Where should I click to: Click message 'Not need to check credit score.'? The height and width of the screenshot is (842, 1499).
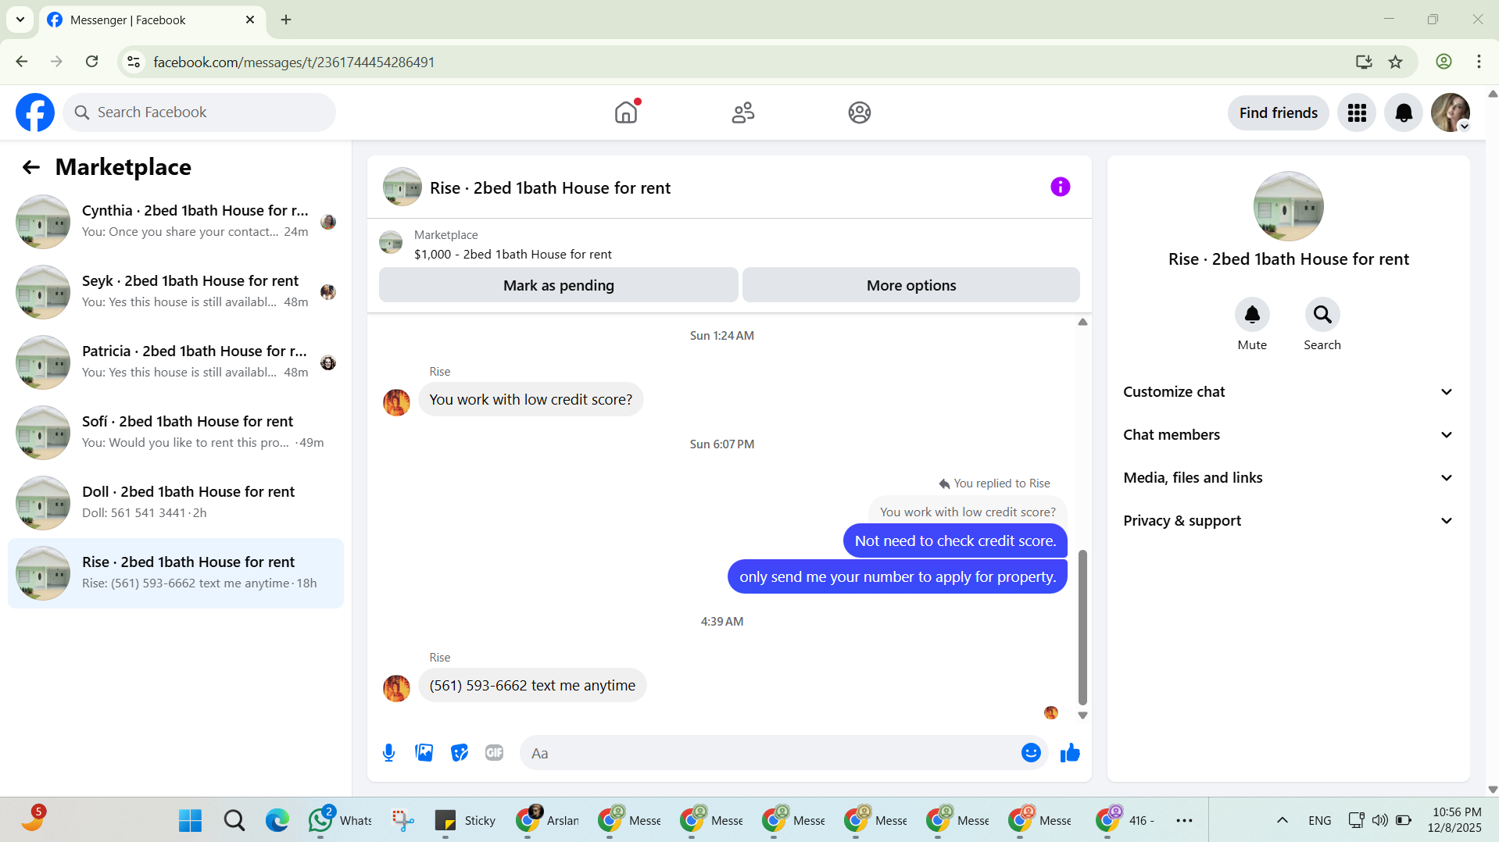[x=955, y=541]
